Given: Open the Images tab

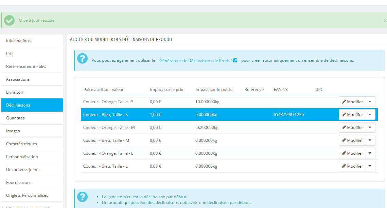Looking at the screenshot, I should (32, 131).
